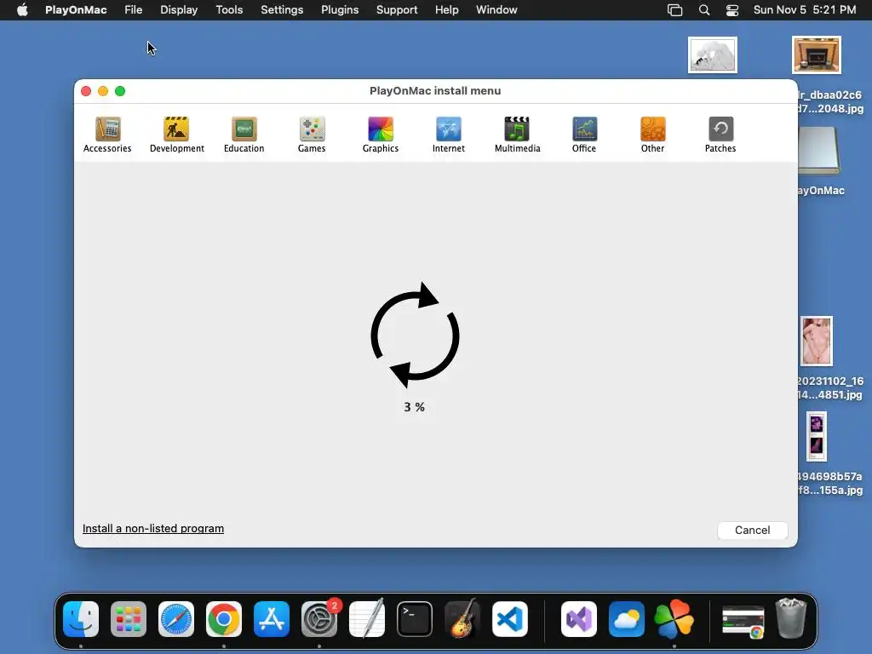
Task: Open the minimized Chrome window in Dock
Action: (x=743, y=622)
